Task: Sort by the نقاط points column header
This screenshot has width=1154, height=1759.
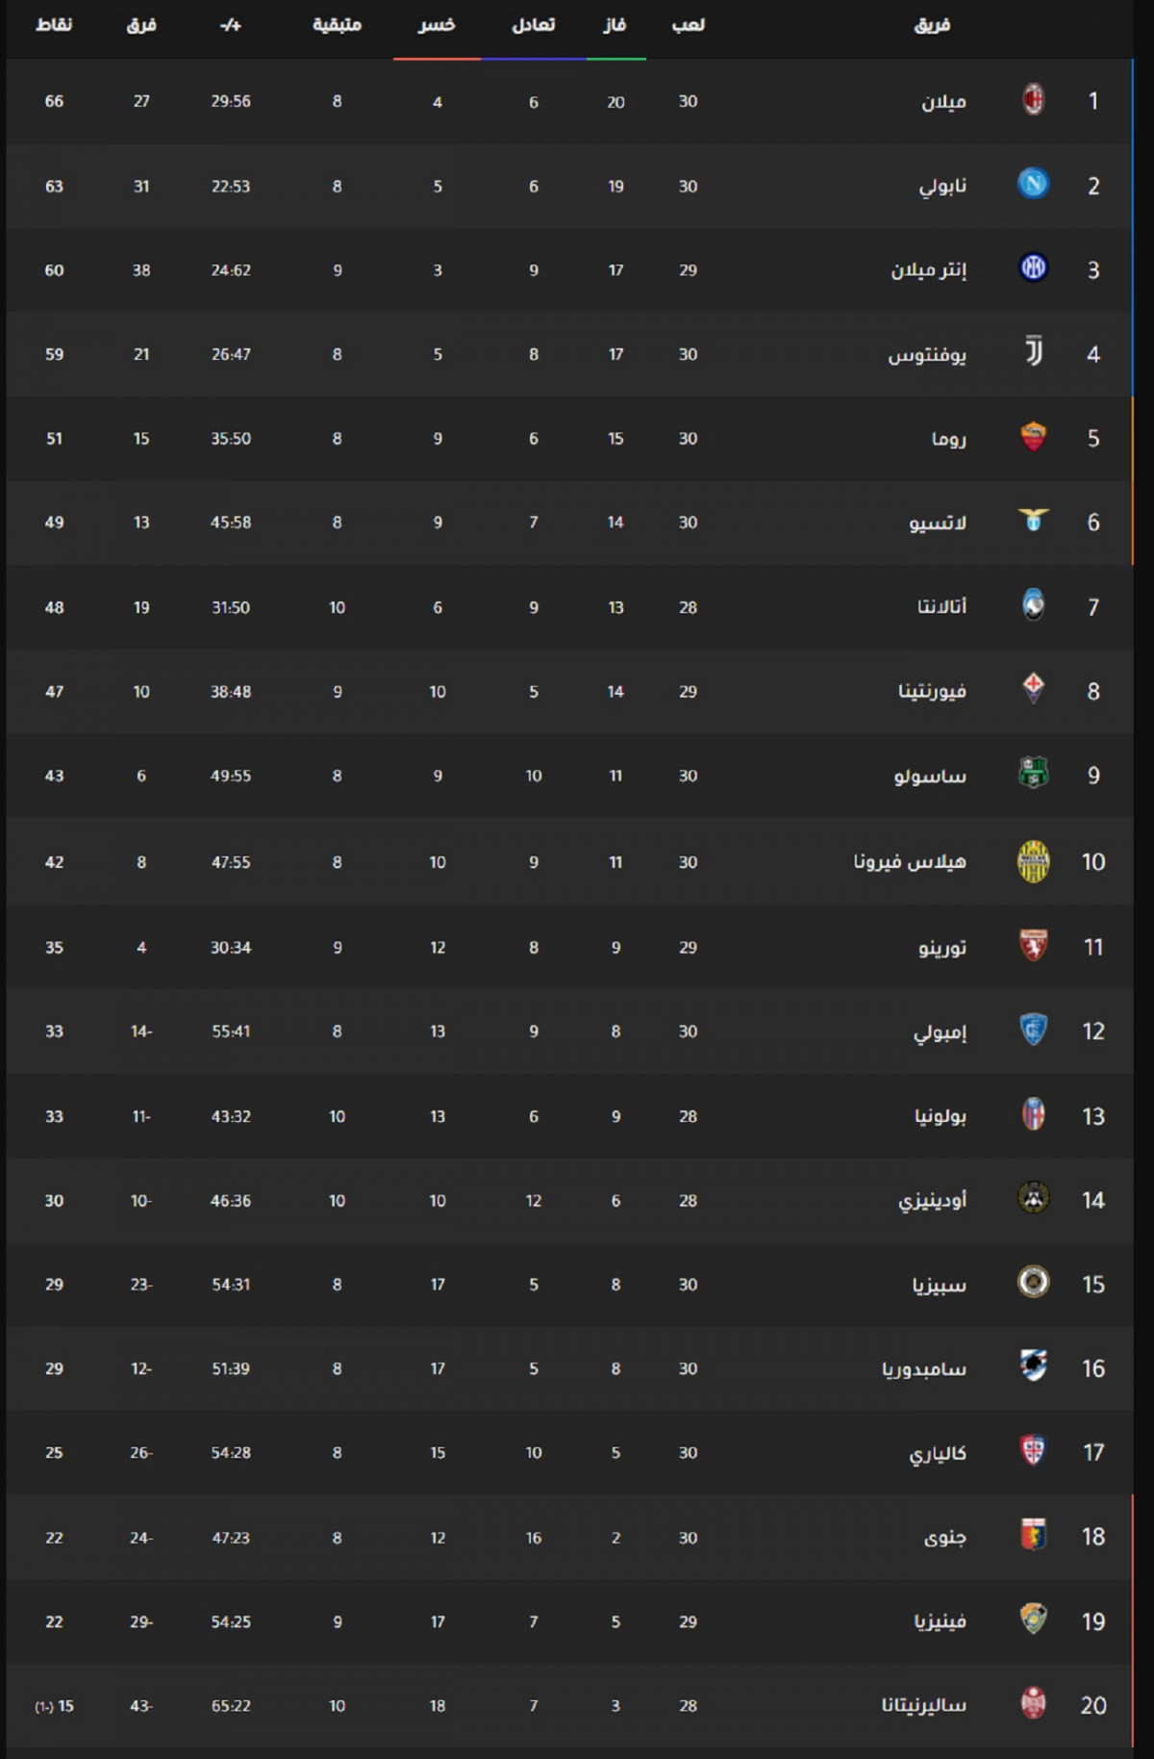Action: click(54, 25)
